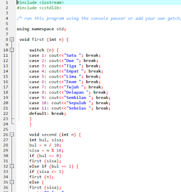Click the 'bul = n / 10;' line

pos(45,145)
